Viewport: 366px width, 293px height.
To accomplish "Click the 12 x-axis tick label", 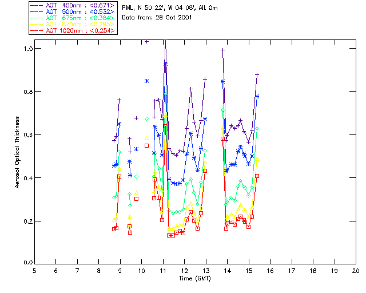I will coord(184,271).
